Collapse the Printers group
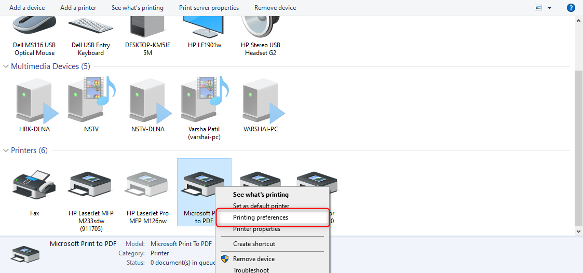Image resolution: width=583 pixels, height=273 pixels. pos(6,151)
